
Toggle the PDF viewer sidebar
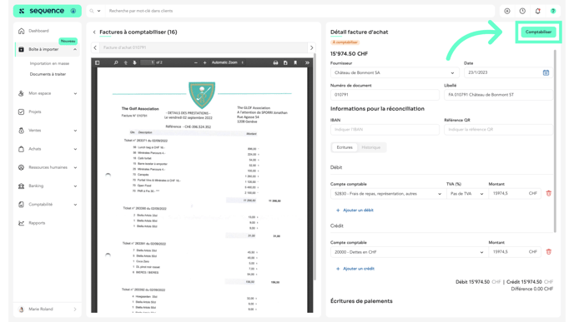tap(97, 62)
